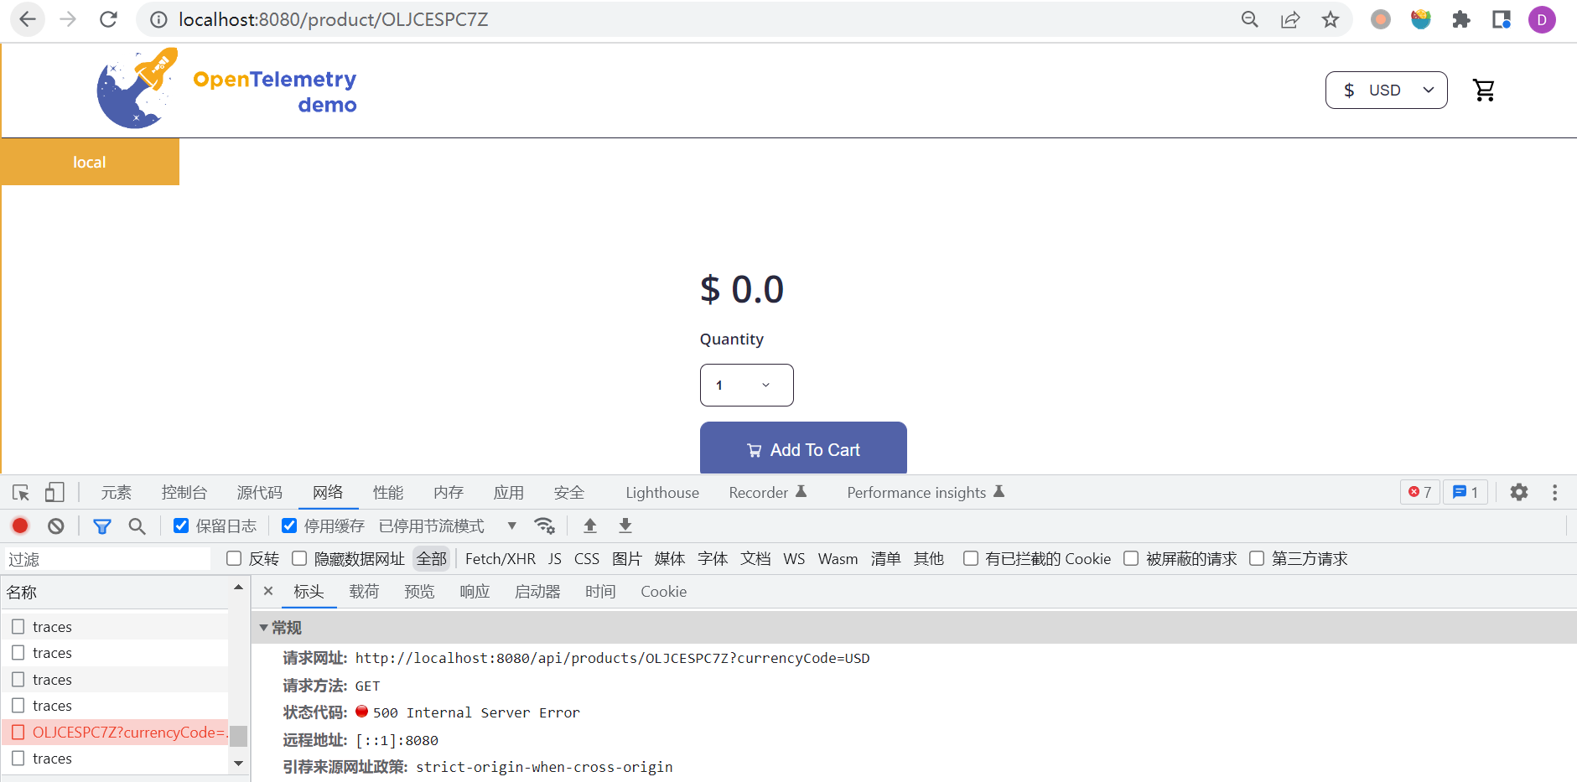Screen dimensions: 1577x782
Task: View site information icon in address bar
Action: tap(158, 19)
